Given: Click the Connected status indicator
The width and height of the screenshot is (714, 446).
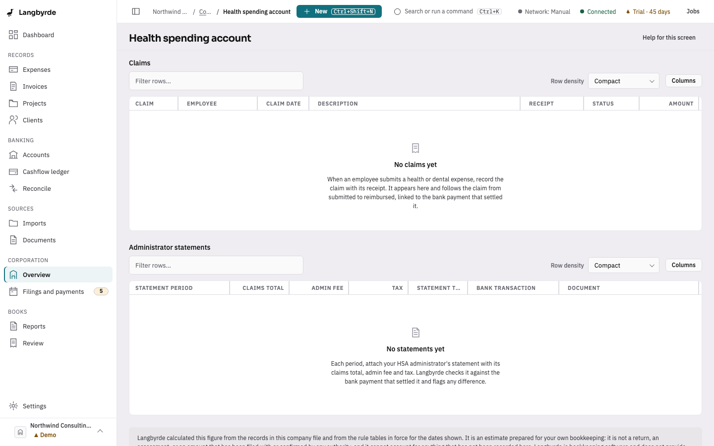Looking at the screenshot, I should point(598,12).
